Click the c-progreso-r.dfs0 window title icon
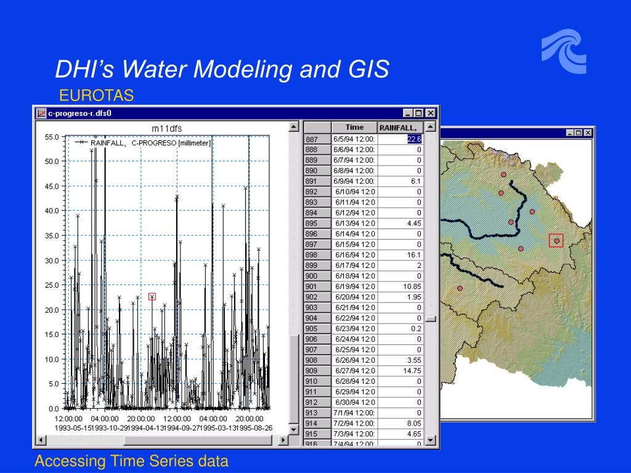The height and width of the screenshot is (473, 631). click(x=41, y=113)
